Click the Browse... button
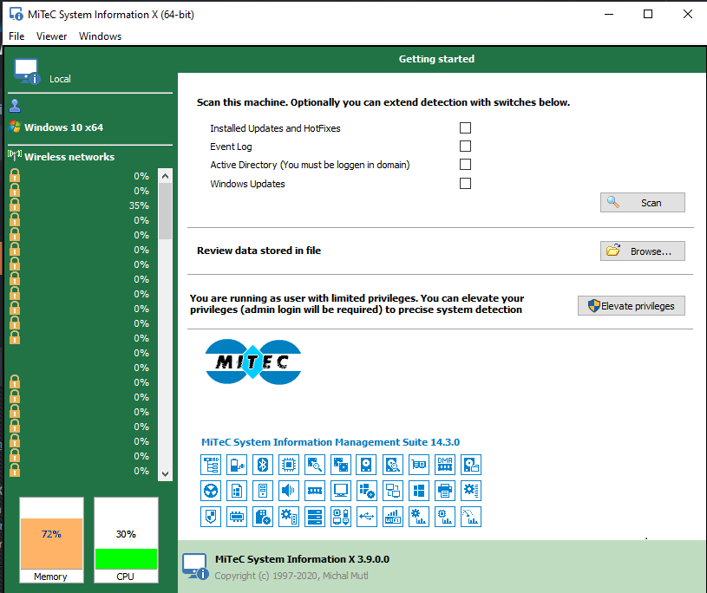The height and width of the screenshot is (593, 707). click(643, 251)
